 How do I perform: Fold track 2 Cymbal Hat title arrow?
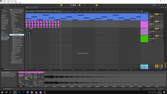[x=141, y=21]
